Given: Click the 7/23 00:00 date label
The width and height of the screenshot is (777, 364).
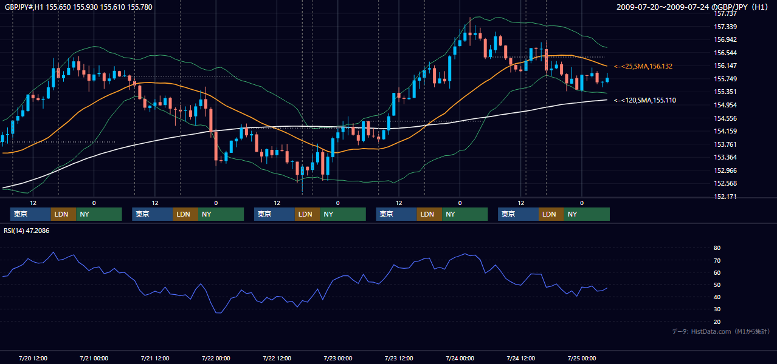Looking at the screenshot, I should [x=338, y=358].
